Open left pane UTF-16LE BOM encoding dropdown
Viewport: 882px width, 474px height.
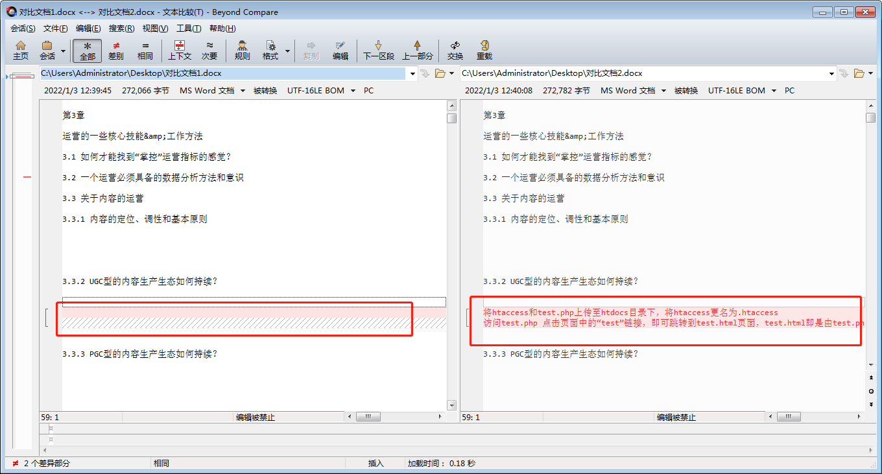pos(322,91)
